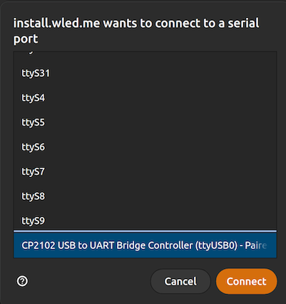
Task: Click the ttyUSB0 paired device row
Action: tap(145, 245)
